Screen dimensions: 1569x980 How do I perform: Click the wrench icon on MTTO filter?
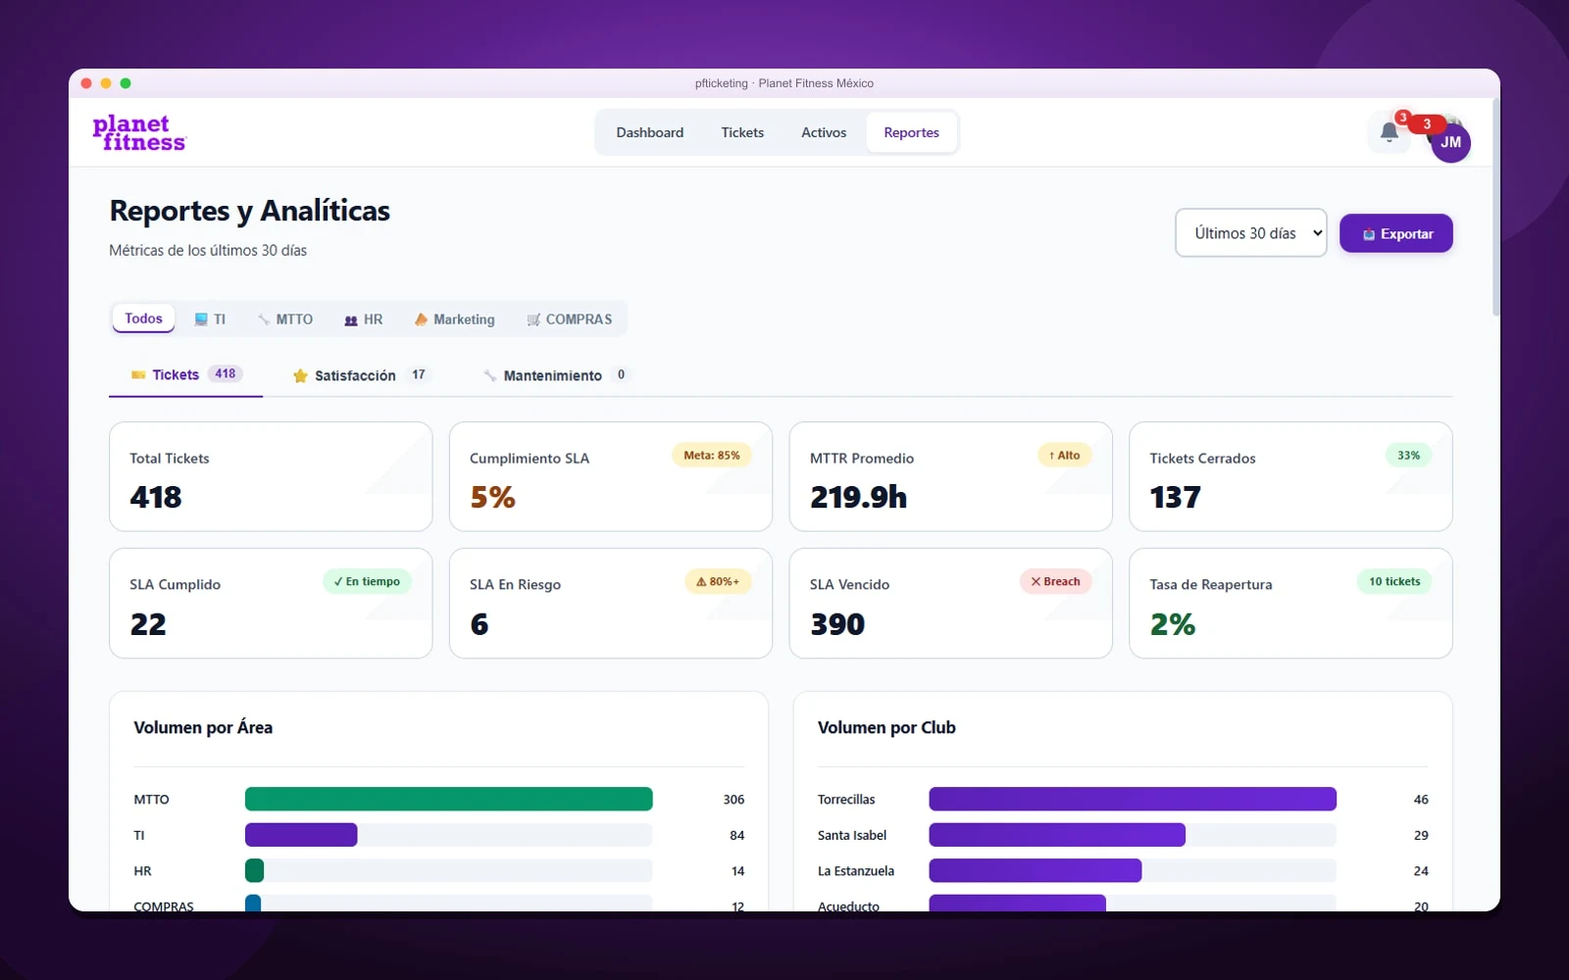pyautogui.click(x=264, y=319)
